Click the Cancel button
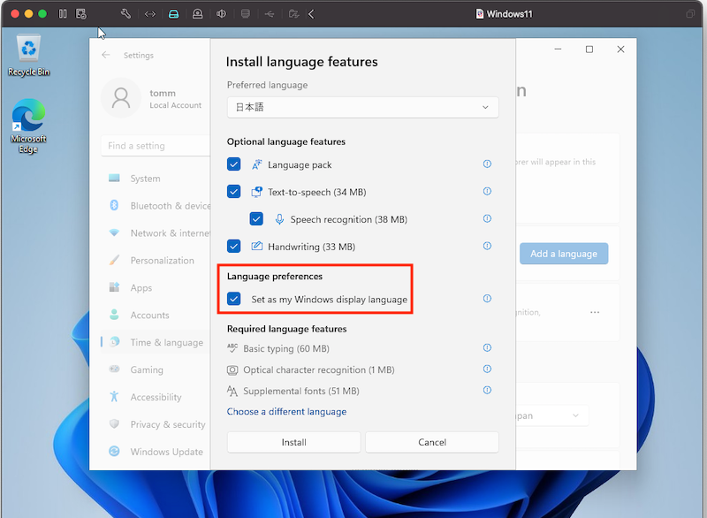Screen dimensions: 707x518 [432, 442]
